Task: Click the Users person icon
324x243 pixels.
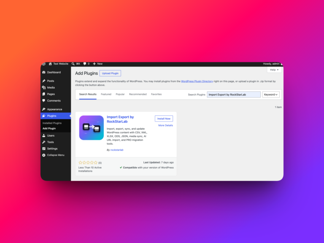Action: coord(44,136)
